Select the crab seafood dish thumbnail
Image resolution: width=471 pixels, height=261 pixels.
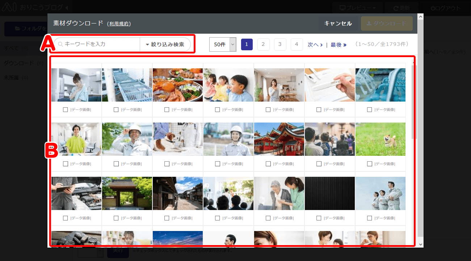[178, 85]
